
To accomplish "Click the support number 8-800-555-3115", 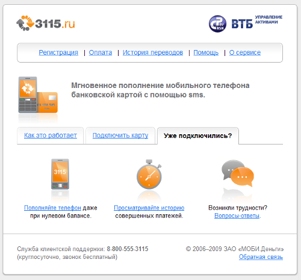I will pyautogui.click(x=128, y=249).
